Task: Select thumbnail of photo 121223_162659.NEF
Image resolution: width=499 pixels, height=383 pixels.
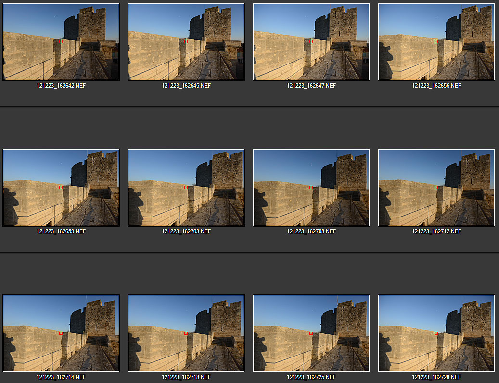Action: coord(61,188)
